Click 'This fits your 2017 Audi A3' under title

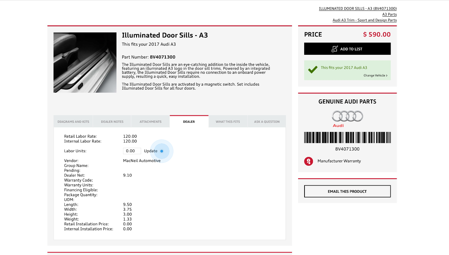click(149, 44)
